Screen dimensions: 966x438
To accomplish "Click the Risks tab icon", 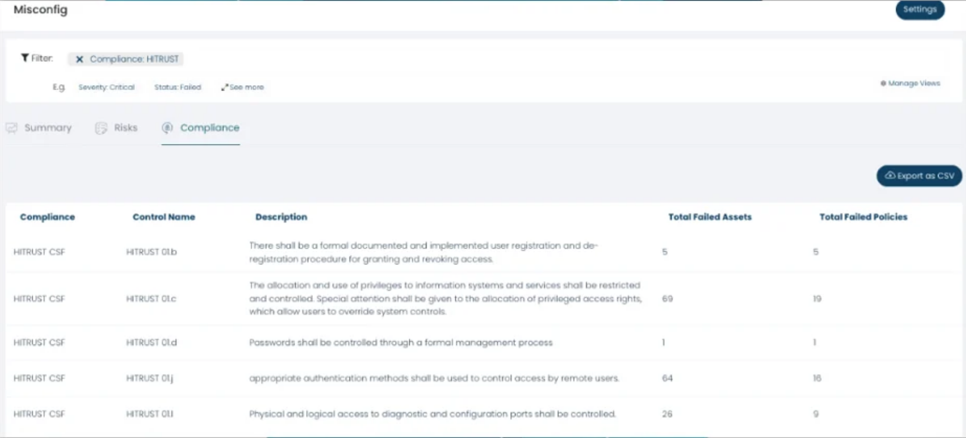I will pos(101,128).
